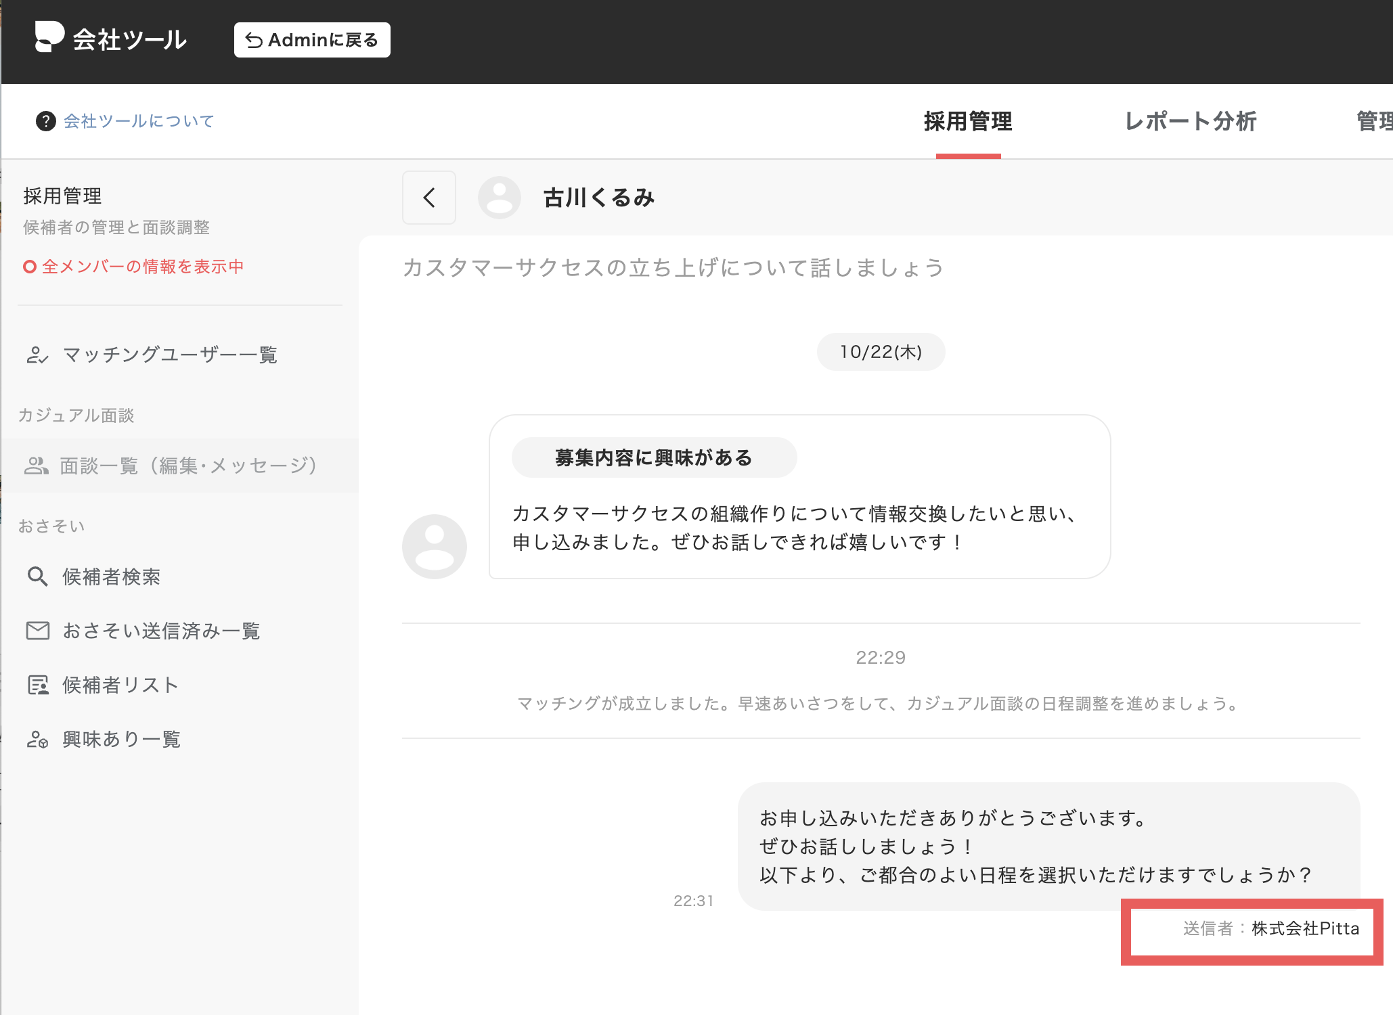1393x1015 pixels.
Task: Click the Adminに戻る button
Action: 312,40
